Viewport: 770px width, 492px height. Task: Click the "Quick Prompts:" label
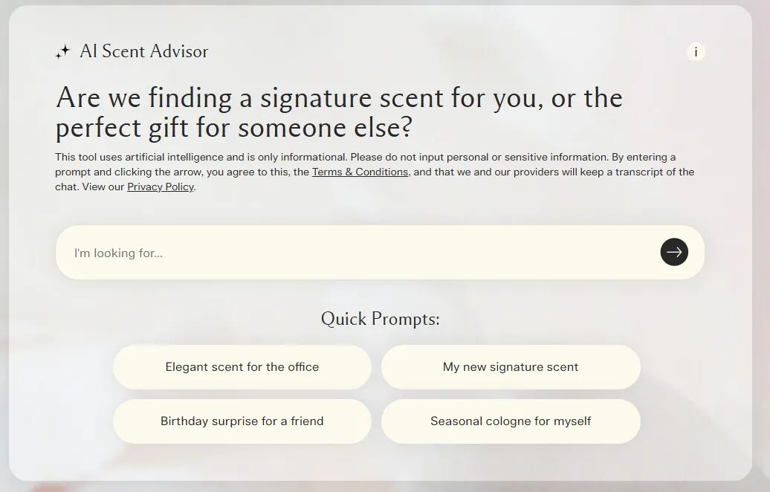(x=380, y=319)
